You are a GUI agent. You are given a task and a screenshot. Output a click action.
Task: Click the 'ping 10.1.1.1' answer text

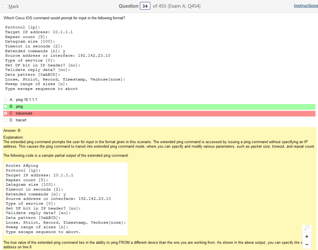pyautogui.click(x=26, y=100)
